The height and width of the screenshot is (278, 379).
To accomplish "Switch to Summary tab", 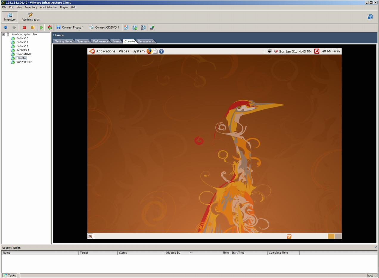I will click(83, 41).
